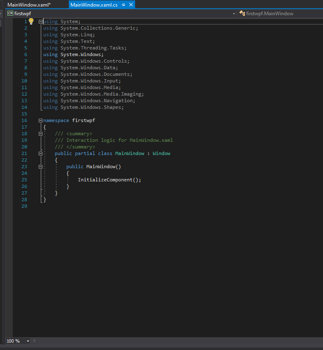Collapse the namespace firstwpf block
This screenshot has height=350, width=323.
coord(40,120)
